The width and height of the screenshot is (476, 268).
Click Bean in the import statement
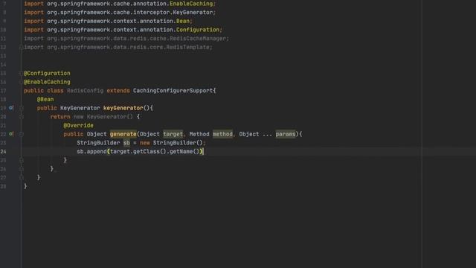click(183, 21)
